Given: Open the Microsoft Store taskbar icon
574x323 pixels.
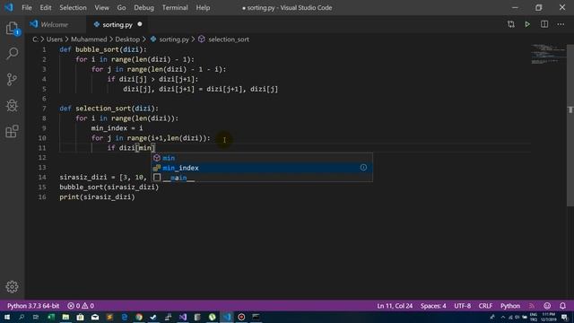Looking at the screenshot, I should pyautogui.click(x=80, y=317).
